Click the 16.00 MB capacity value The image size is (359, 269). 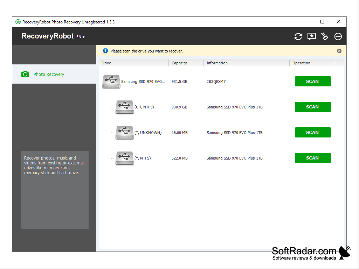click(x=179, y=133)
